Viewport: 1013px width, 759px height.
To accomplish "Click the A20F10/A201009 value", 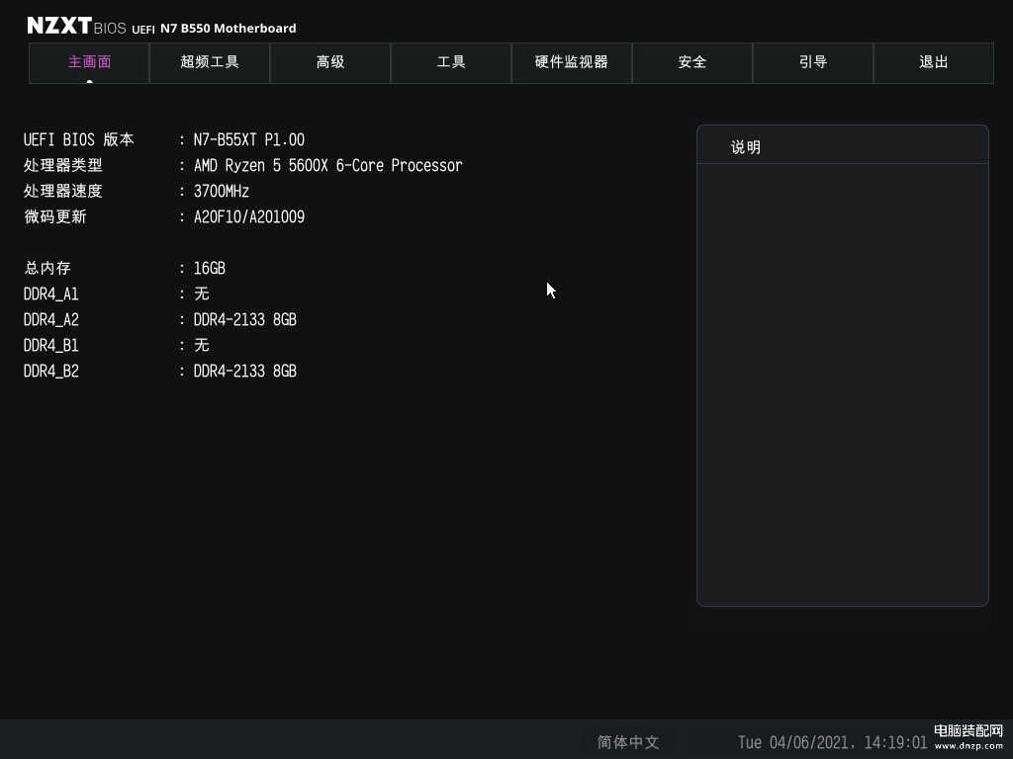I will tap(249, 216).
